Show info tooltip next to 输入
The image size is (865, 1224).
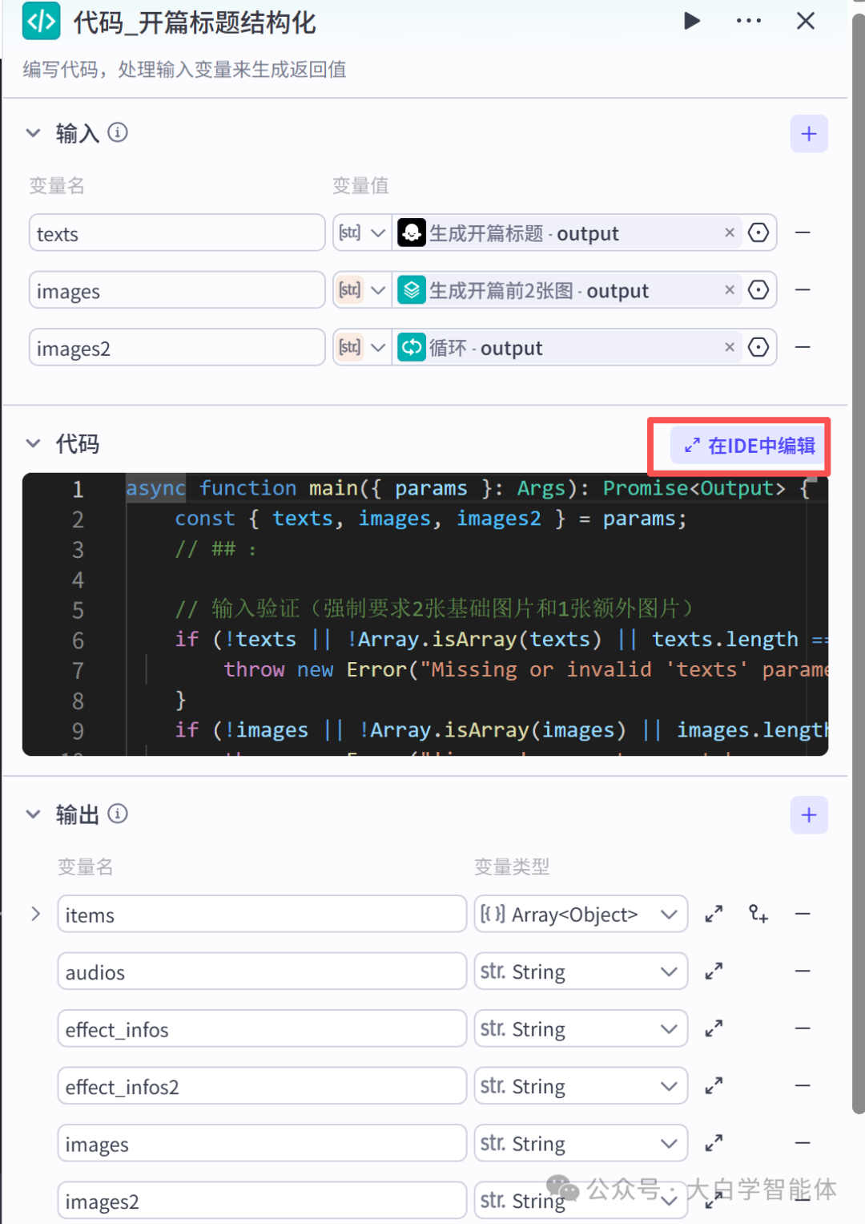[x=118, y=132]
